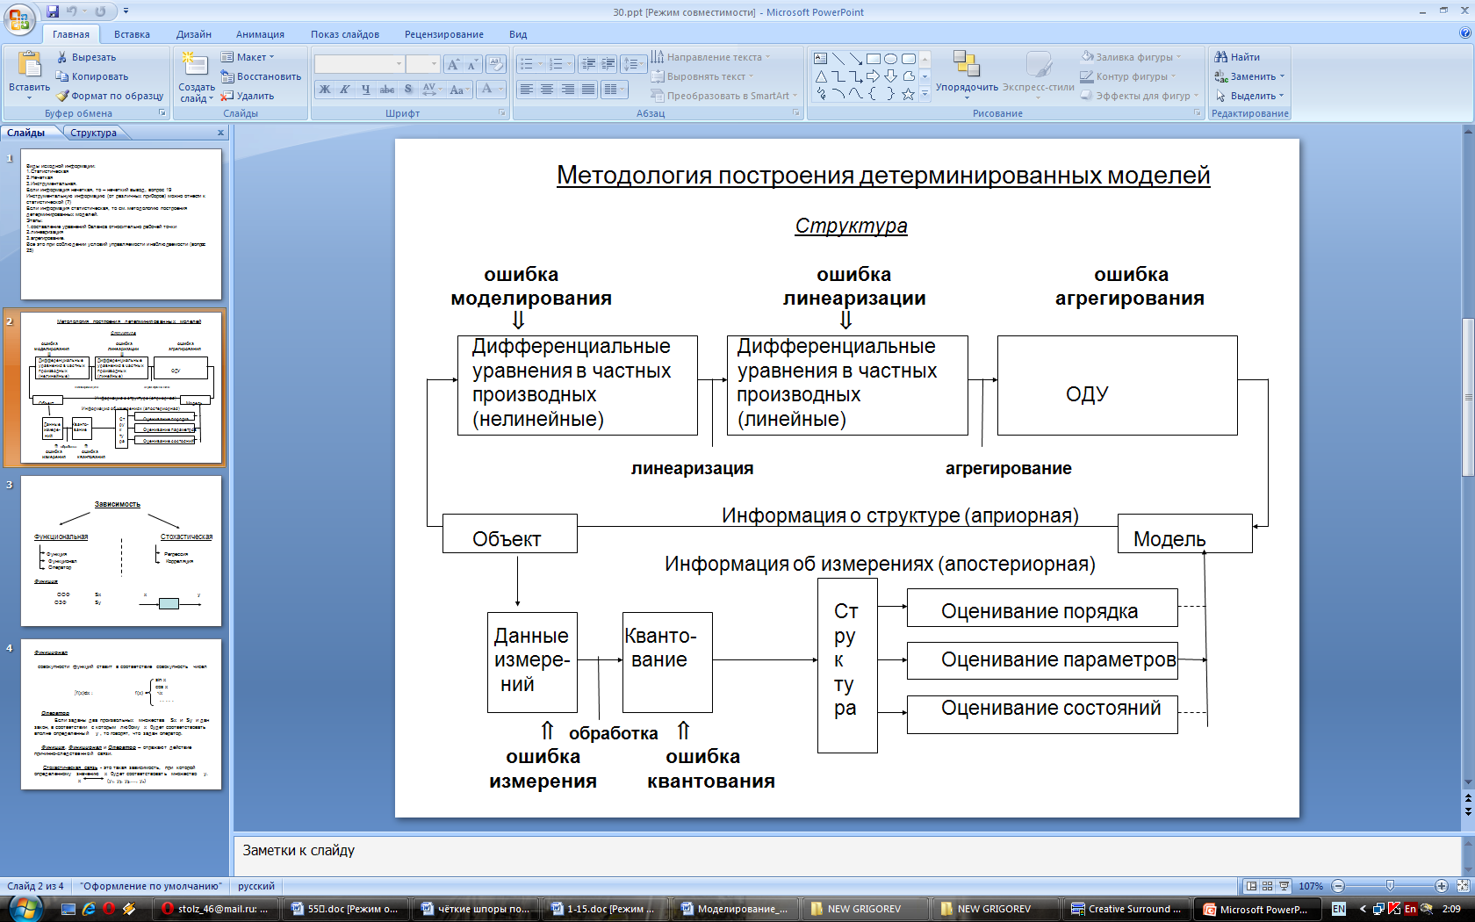1475x922 pixels.
Task: Click the zoom out minus button
Action: (1338, 886)
